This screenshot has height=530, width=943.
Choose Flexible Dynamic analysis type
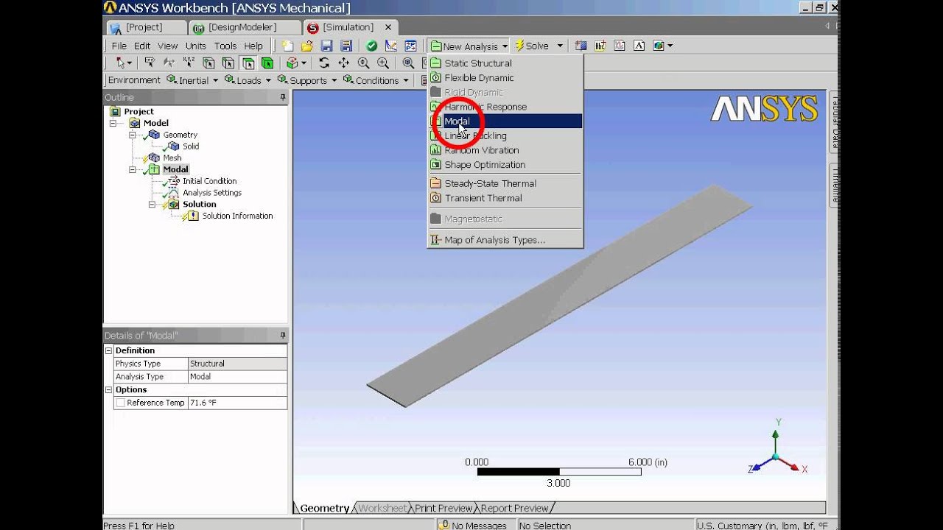pos(505,78)
